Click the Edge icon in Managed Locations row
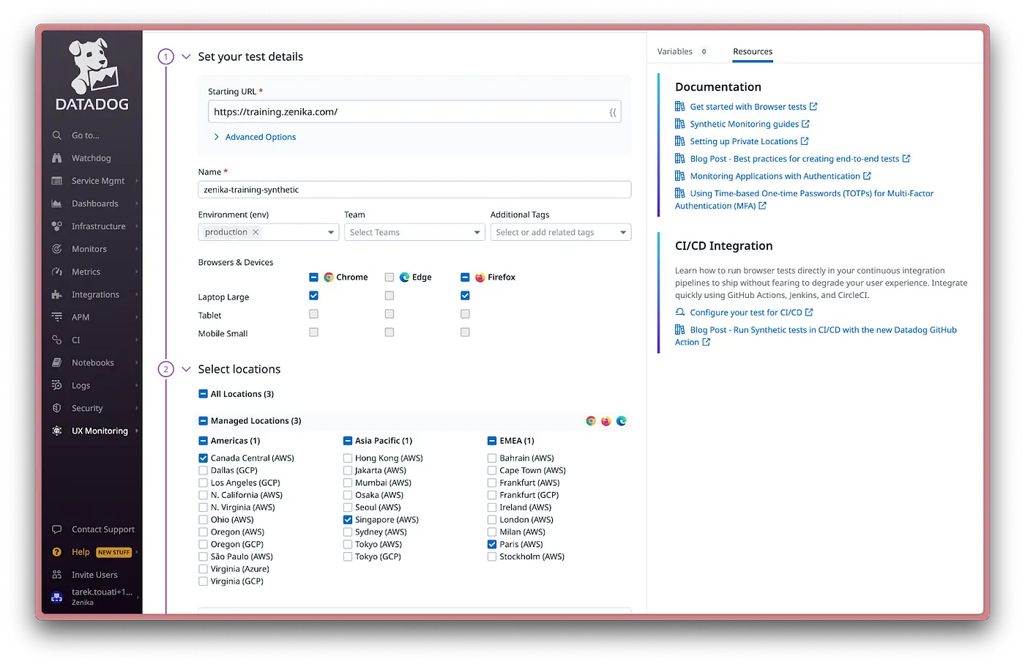 click(622, 421)
